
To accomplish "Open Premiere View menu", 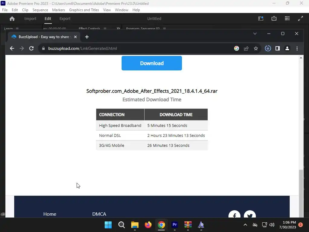I will coord(107,10).
